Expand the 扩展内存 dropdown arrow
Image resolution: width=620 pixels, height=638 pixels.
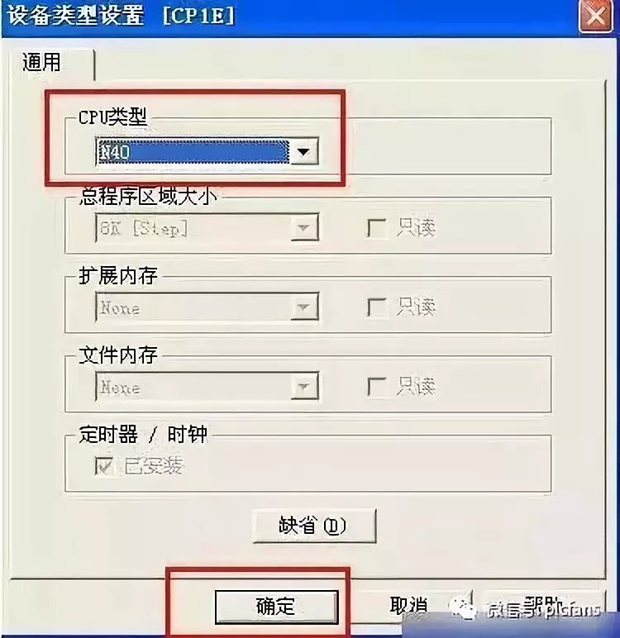(303, 307)
